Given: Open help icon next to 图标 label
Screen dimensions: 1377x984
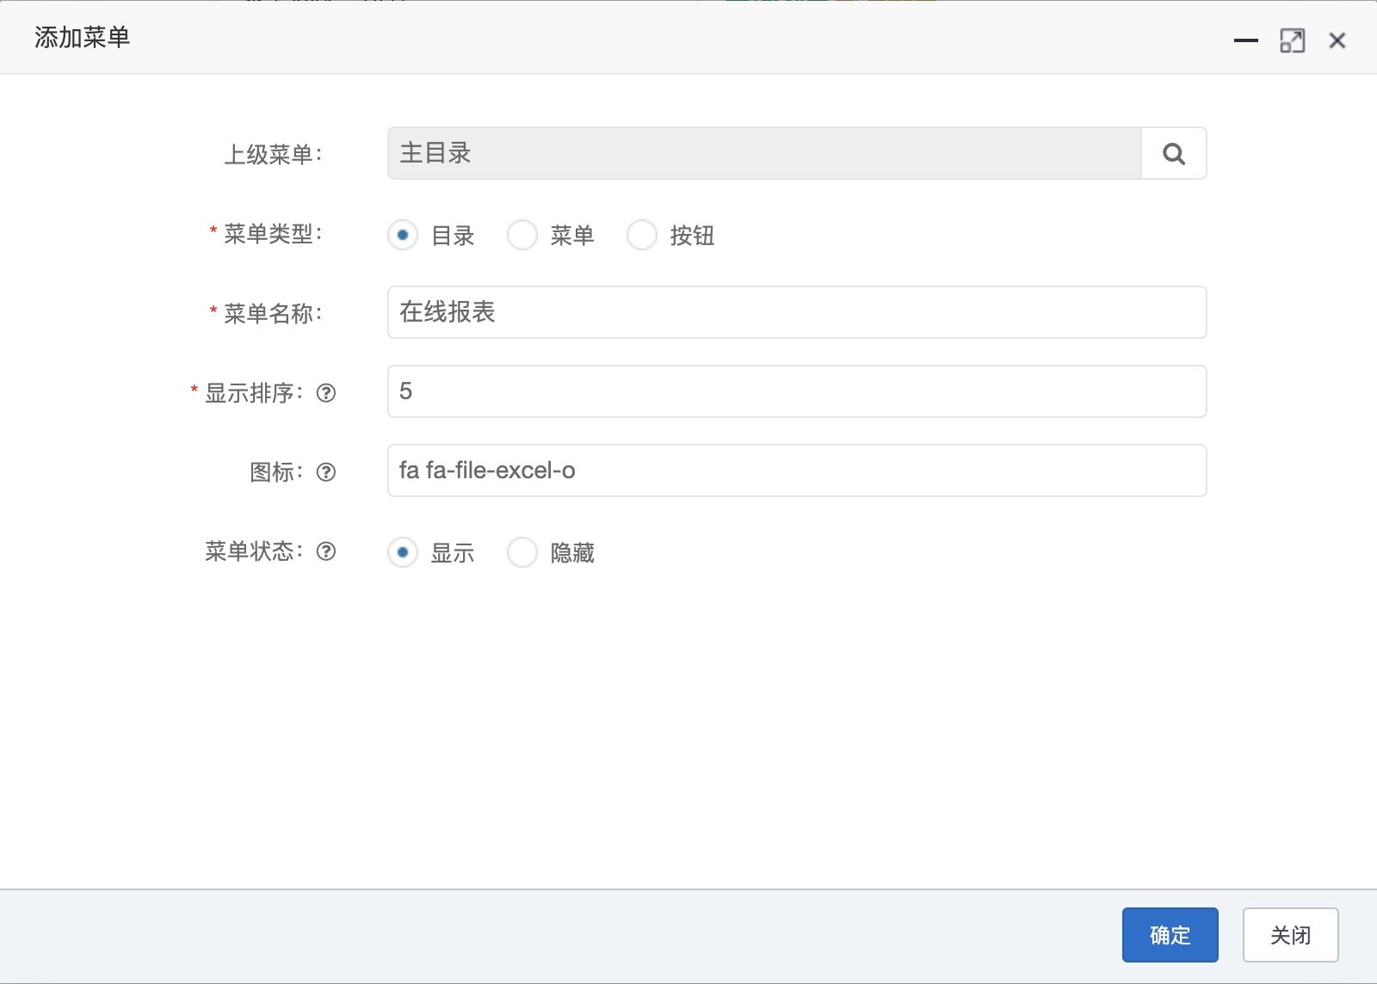Looking at the screenshot, I should [x=326, y=472].
